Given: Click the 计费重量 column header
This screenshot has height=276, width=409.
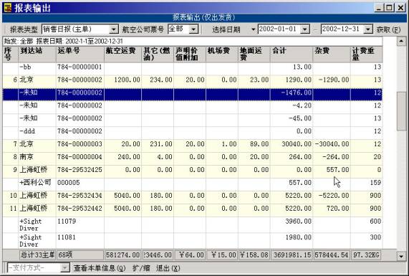Looking at the screenshot, I should point(367,54).
